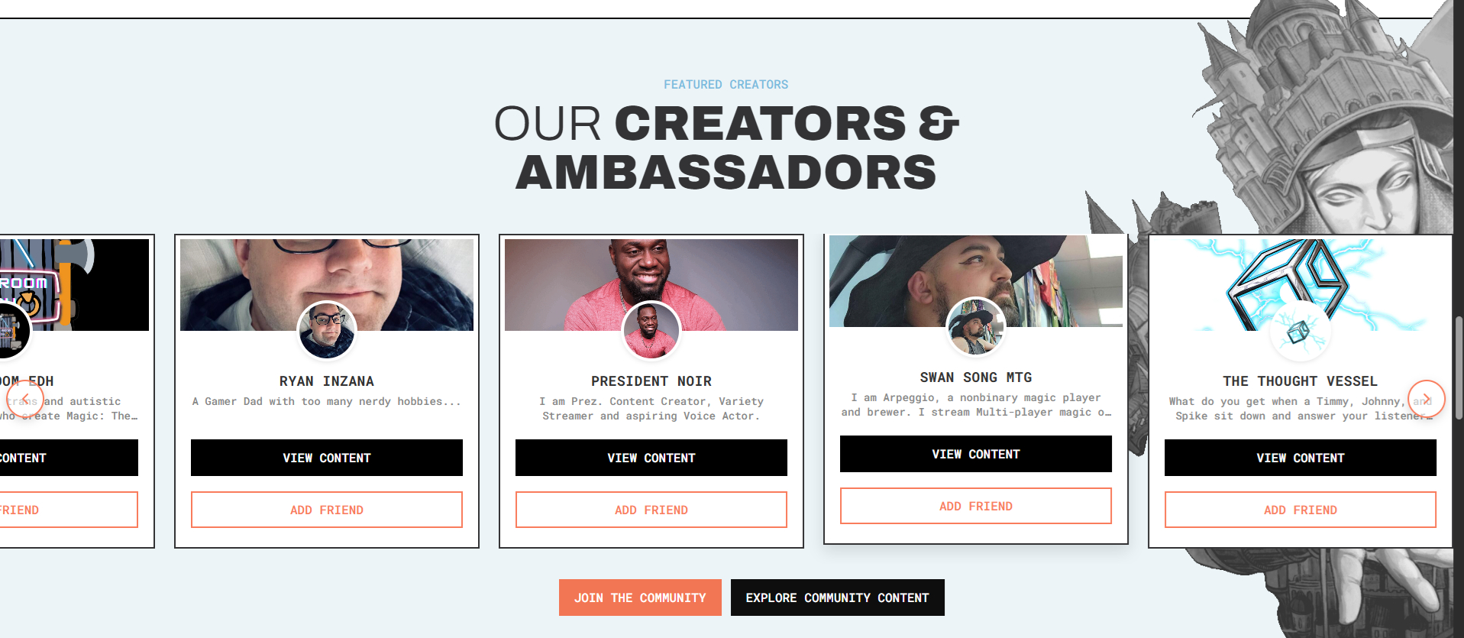Image resolution: width=1464 pixels, height=638 pixels.
Task: Open President Noir's round profile avatar
Action: (x=651, y=330)
